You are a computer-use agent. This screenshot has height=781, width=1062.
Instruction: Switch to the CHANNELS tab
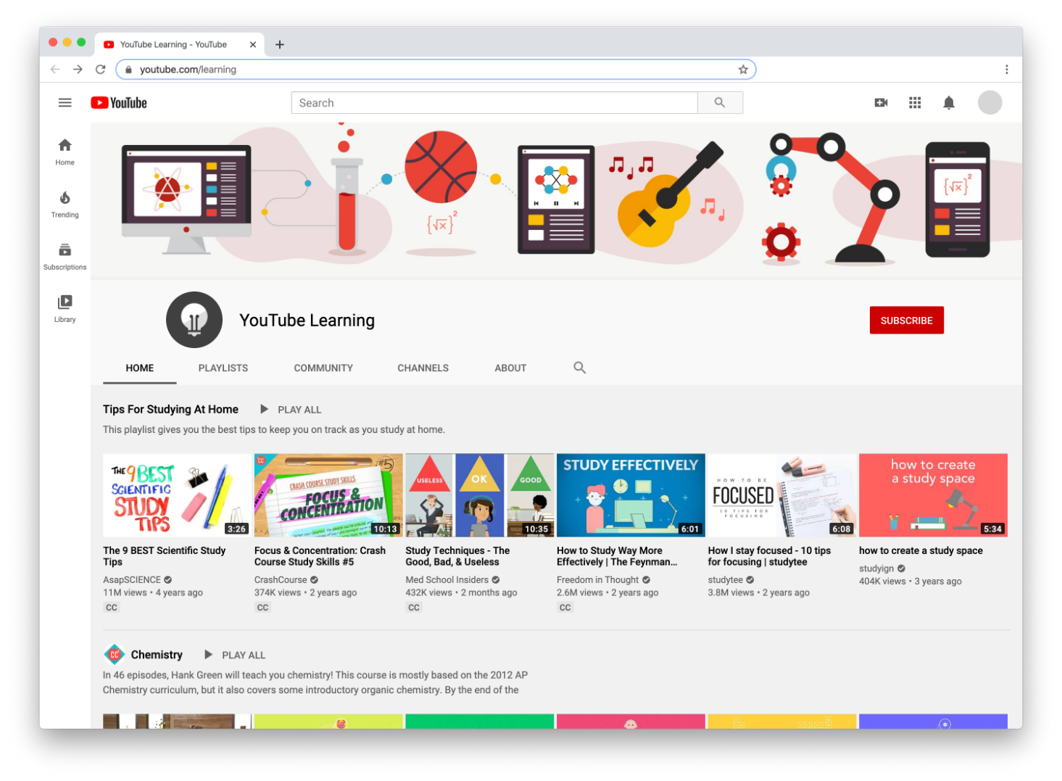(423, 368)
